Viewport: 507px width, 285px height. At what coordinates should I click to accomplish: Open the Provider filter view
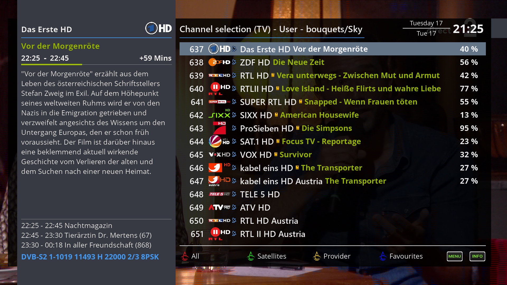pyautogui.click(x=336, y=257)
